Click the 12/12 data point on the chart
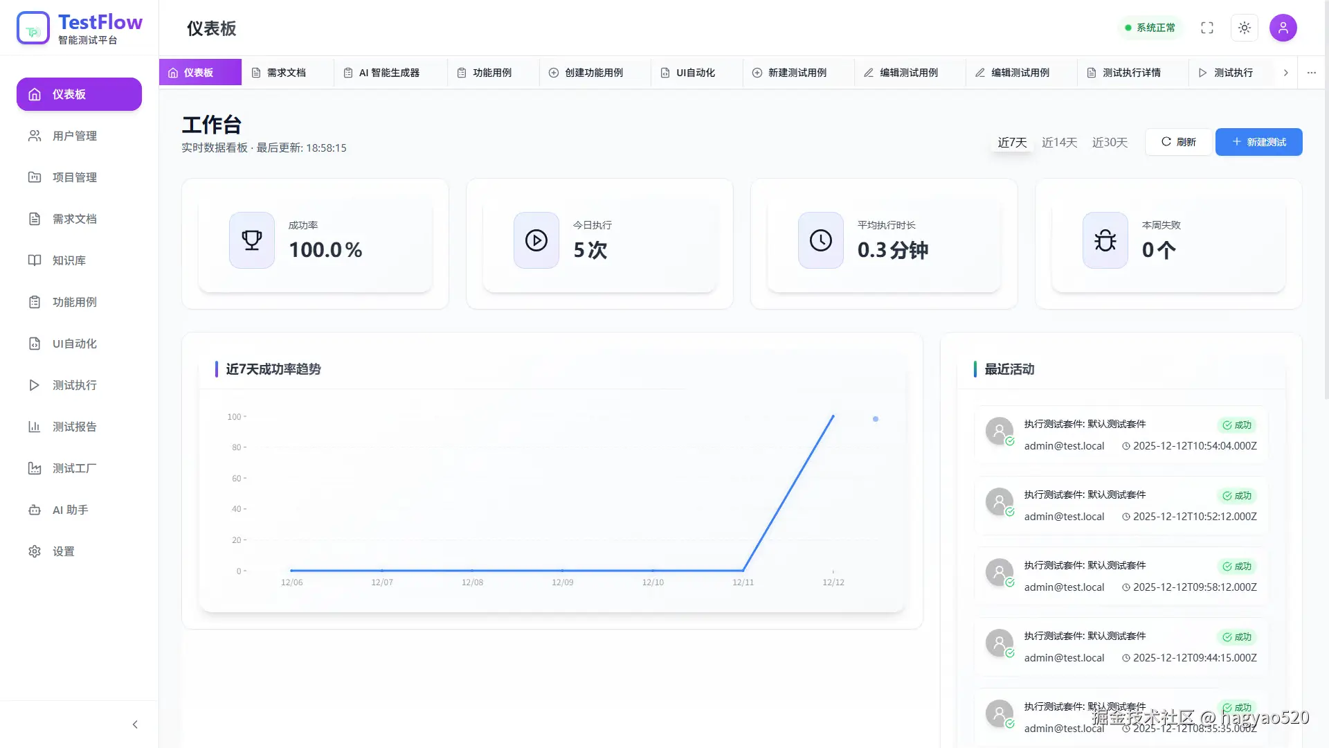The image size is (1329, 748). (833, 416)
